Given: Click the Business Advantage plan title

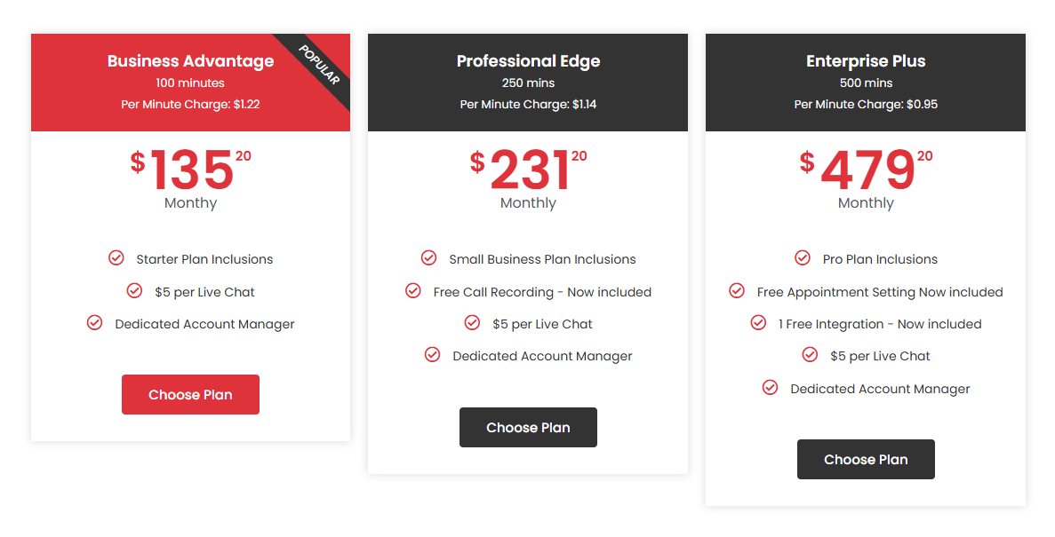Looking at the screenshot, I should 190,61.
